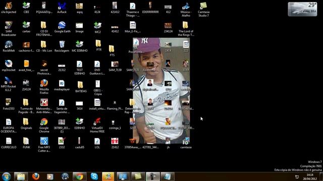Launch Google Chrome desktop shortcut

[x=44, y=125]
